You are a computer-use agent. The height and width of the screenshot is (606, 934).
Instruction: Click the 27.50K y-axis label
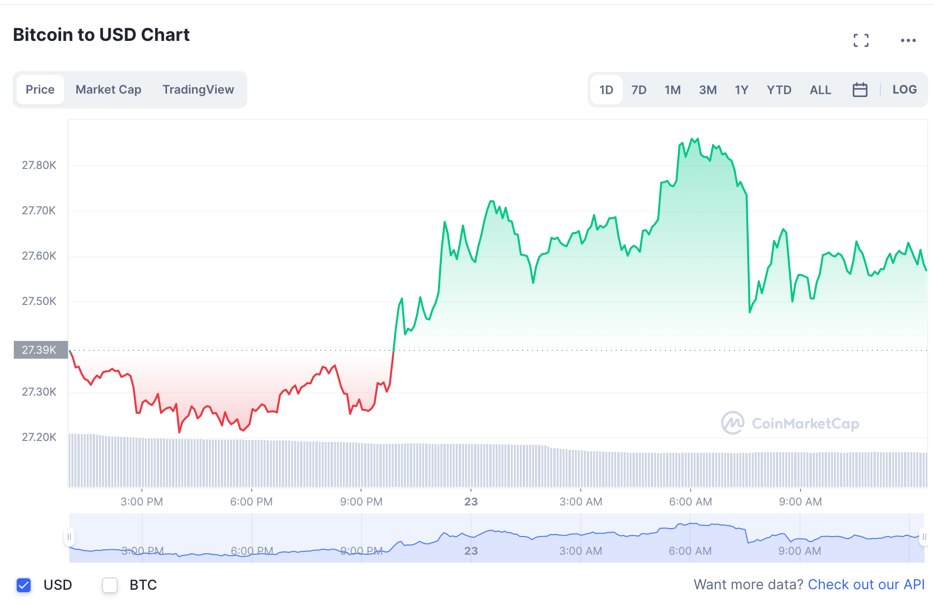click(39, 302)
